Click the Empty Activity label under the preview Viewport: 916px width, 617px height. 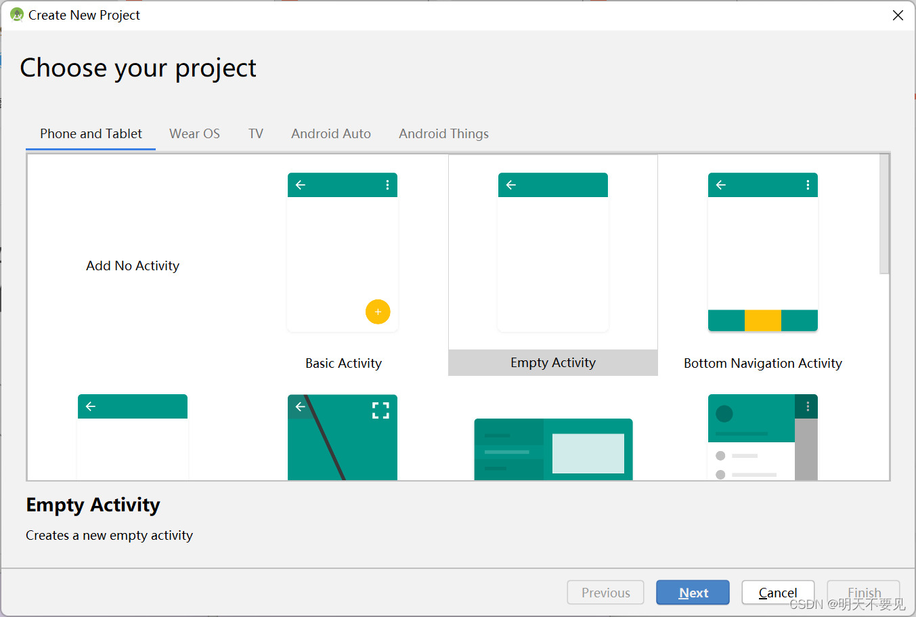point(553,362)
